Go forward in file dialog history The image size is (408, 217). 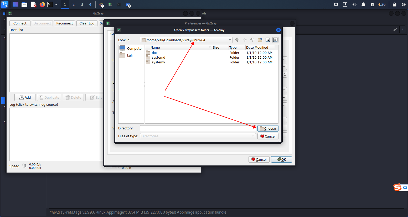245,40
